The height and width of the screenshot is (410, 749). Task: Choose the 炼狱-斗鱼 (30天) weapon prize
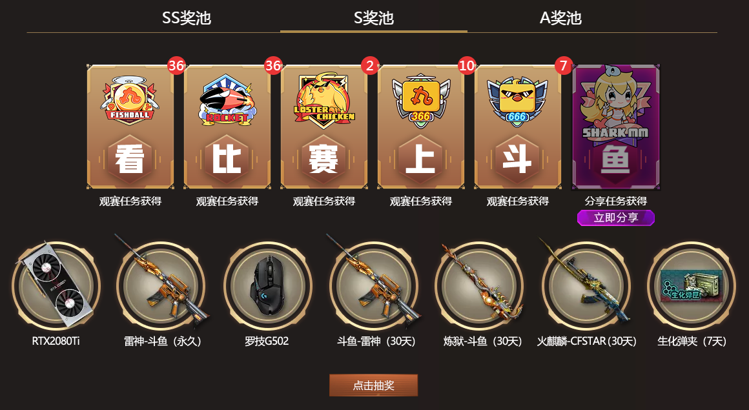479,286
